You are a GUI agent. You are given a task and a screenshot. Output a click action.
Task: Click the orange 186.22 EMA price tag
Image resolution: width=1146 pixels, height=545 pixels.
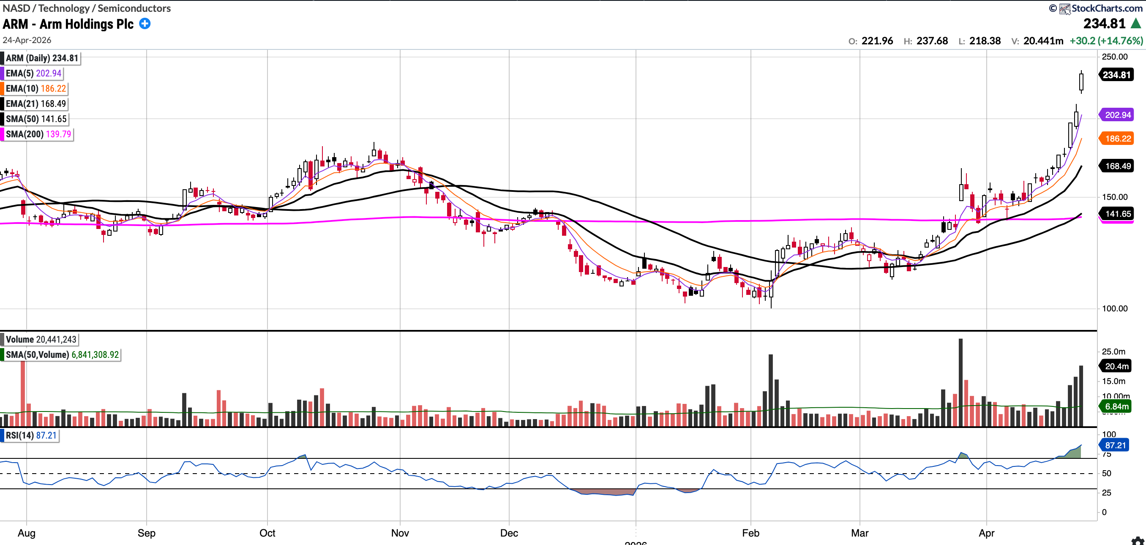[x=1117, y=139]
